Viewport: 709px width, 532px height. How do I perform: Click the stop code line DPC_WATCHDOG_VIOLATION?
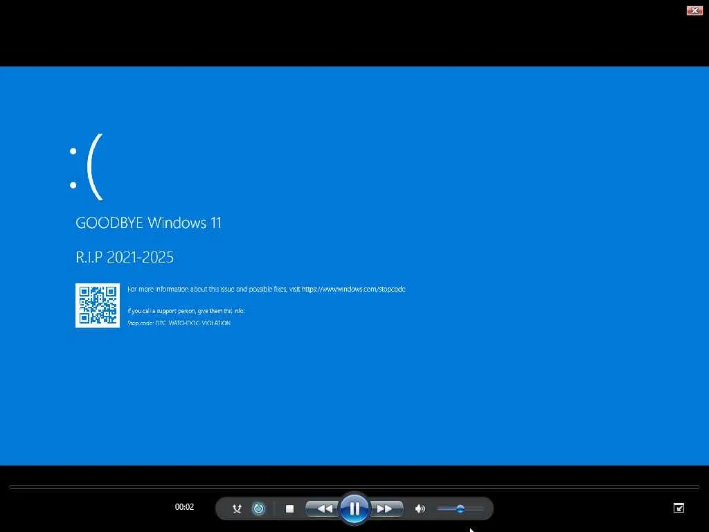tap(179, 323)
